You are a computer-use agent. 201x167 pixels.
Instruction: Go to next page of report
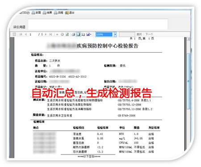click(x=46, y=34)
